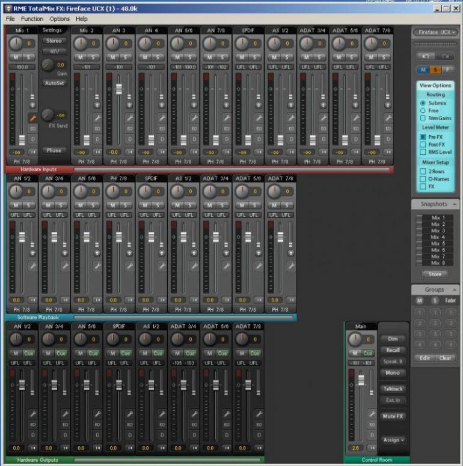Image resolution: width=463 pixels, height=466 pixels.
Task: Collapse the Snapshots panel
Action: (x=455, y=204)
